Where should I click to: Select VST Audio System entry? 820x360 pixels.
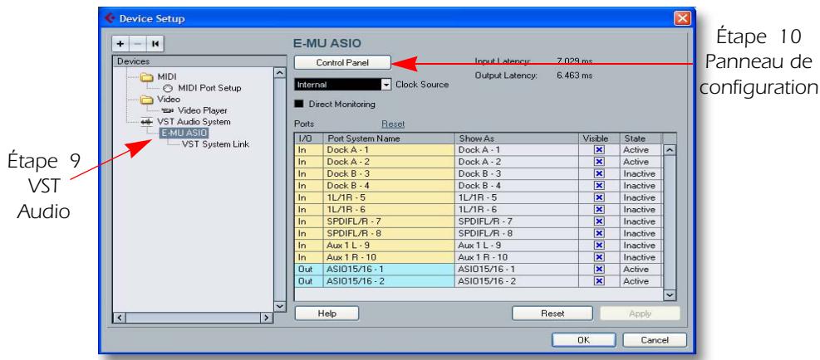tap(169, 120)
